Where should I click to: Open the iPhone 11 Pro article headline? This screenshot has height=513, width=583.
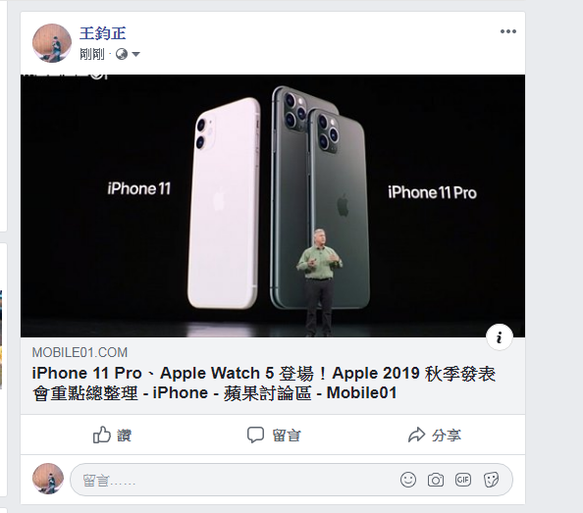(x=264, y=383)
